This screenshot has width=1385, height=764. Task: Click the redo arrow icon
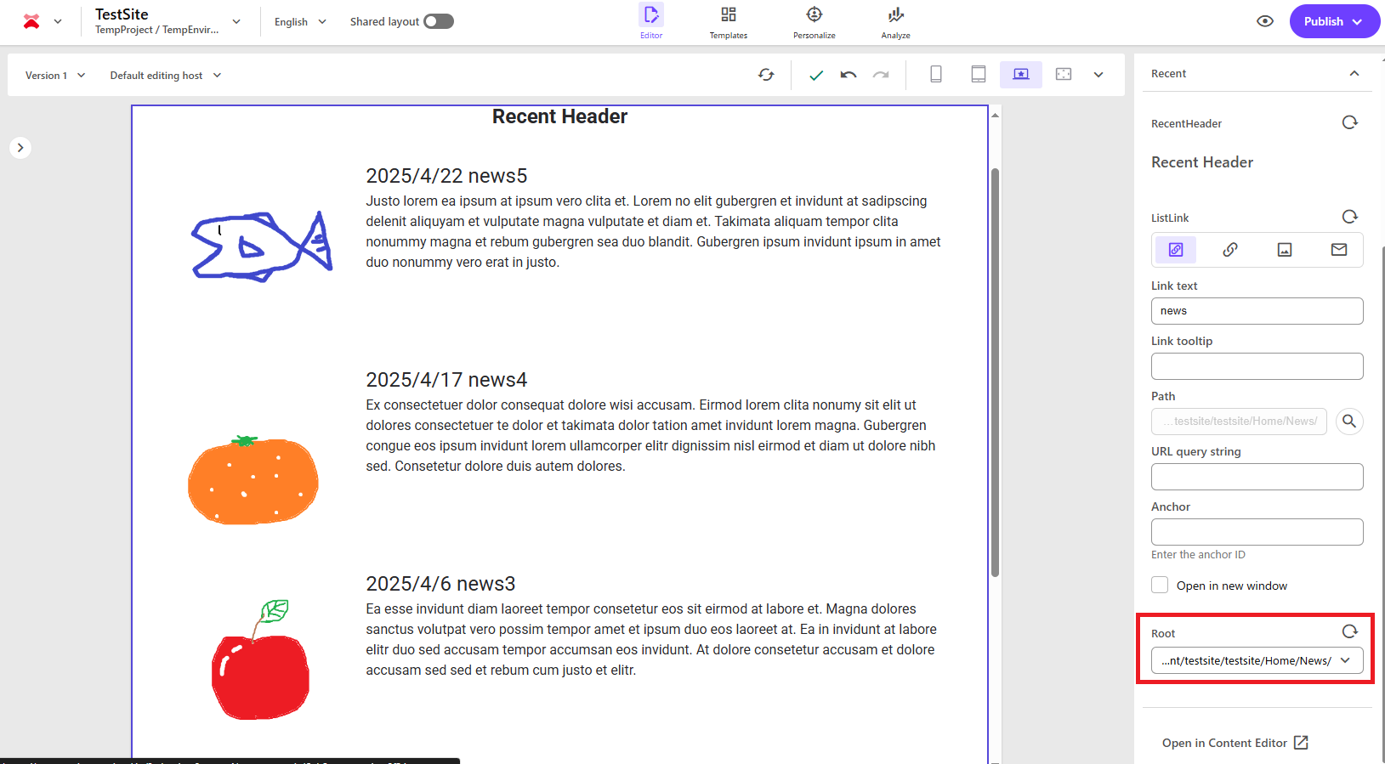tap(881, 75)
